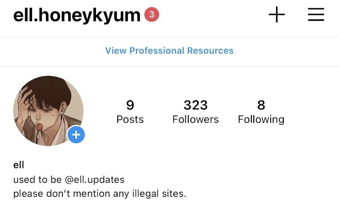Viewport: 339px width, 205px height.
Task: Click the 9 posts count number
Action: (x=130, y=105)
